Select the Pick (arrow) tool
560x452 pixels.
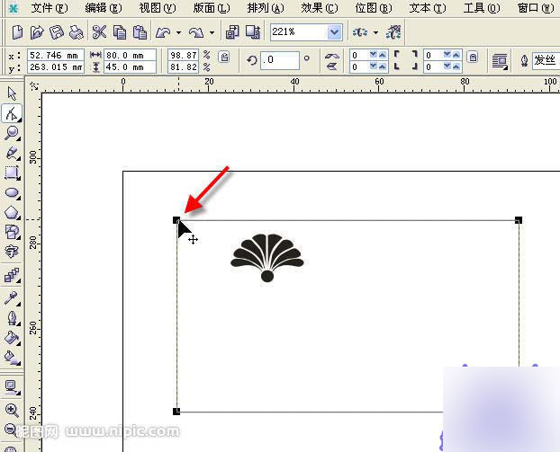click(12, 93)
